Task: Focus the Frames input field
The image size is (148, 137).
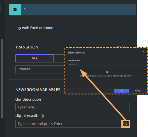Action: [x=40, y=69]
